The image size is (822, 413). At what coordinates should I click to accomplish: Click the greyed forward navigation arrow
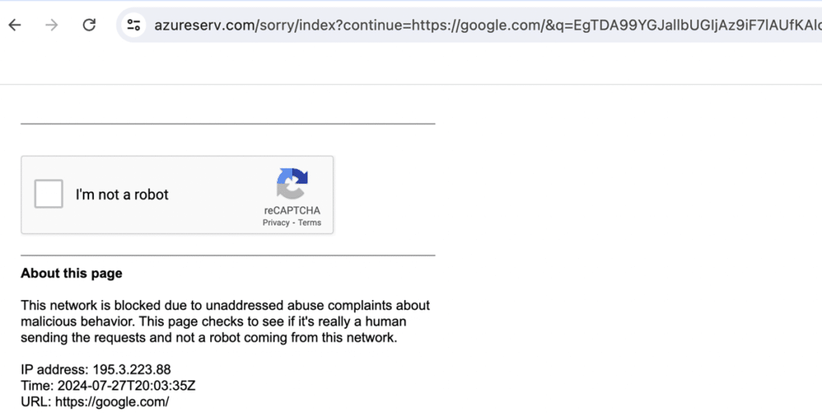[51, 25]
